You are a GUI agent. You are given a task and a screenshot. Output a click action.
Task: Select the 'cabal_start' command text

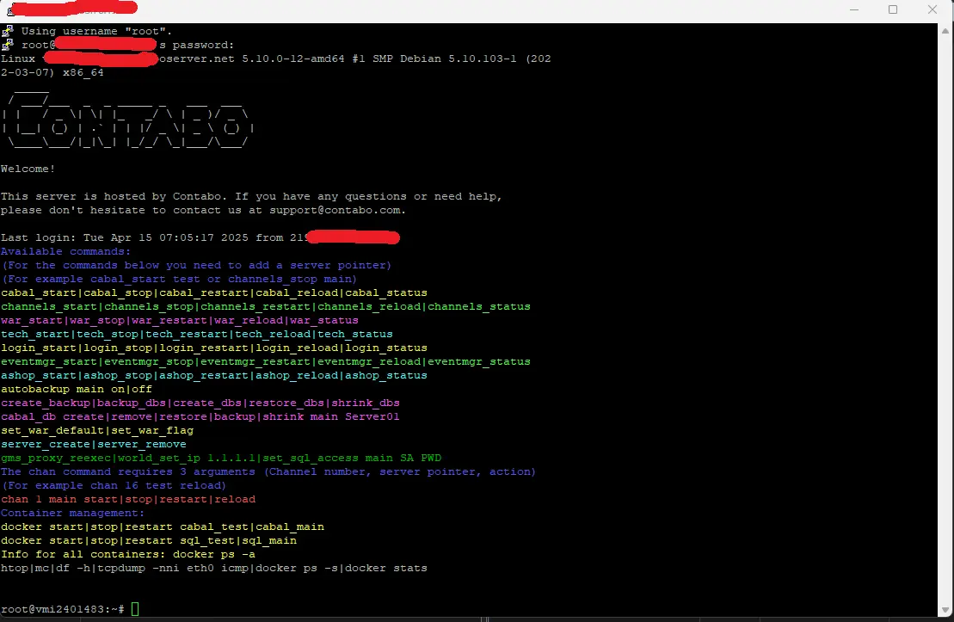pyautogui.click(x=39, y=293)
